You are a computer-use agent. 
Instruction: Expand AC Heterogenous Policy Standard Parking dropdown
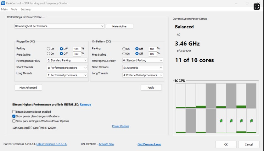tap(67, 60)
